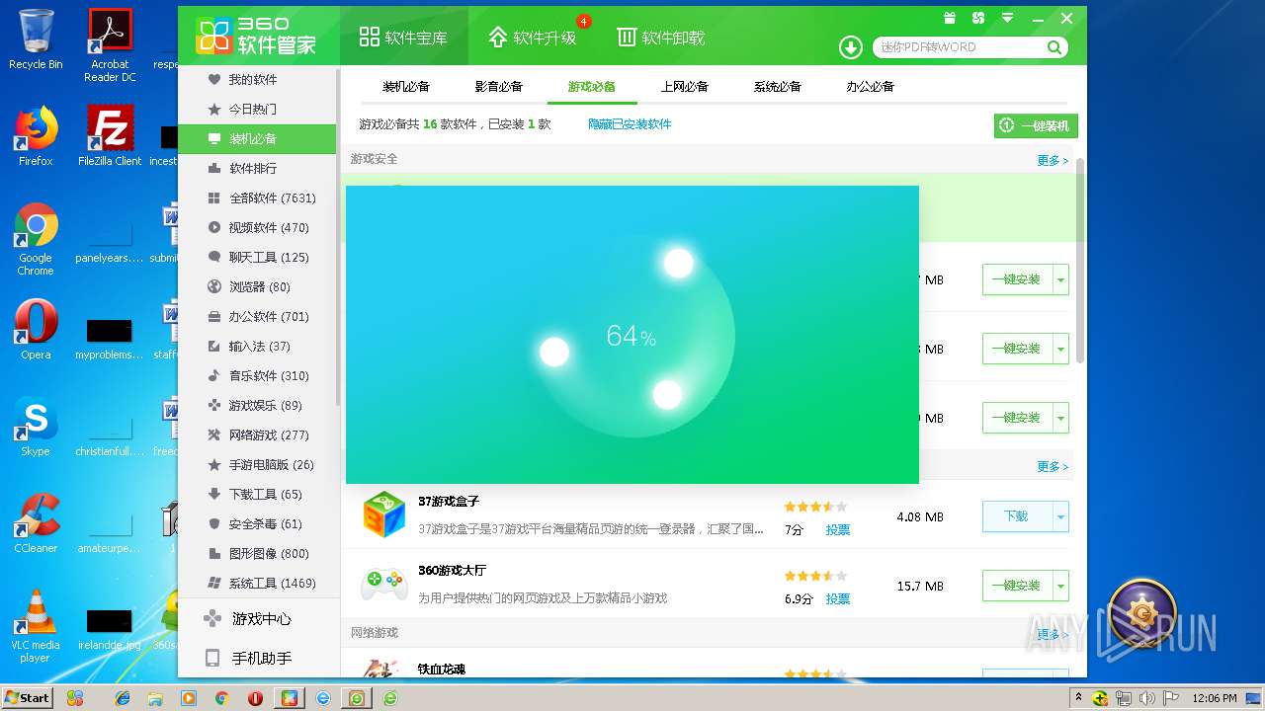1265x711 pixels.
Task: Click the 37游戏盒子 title text
Action: 449,502
